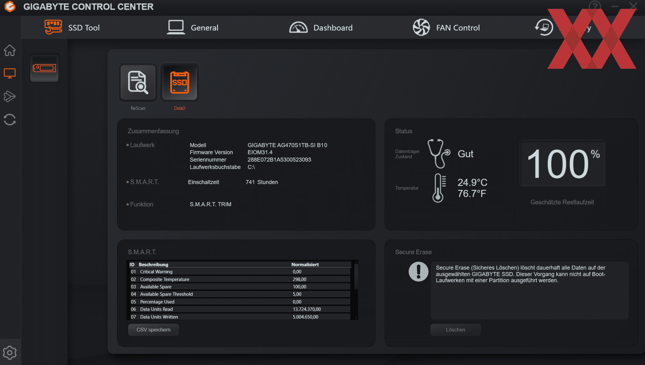Click the 13.724.370,00 value cell

(x=307, y=309)
